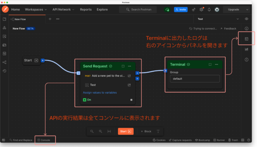The height and width of the screenshot is (147, 257).
Task: Zoom in on the flow canvas
Action: (100, 131)
